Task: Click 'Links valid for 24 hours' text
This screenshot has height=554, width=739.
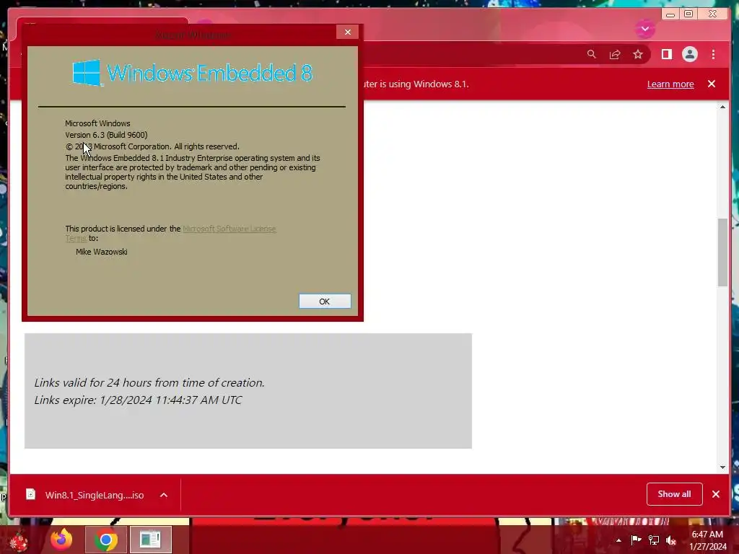Action: tap(149, 382)
